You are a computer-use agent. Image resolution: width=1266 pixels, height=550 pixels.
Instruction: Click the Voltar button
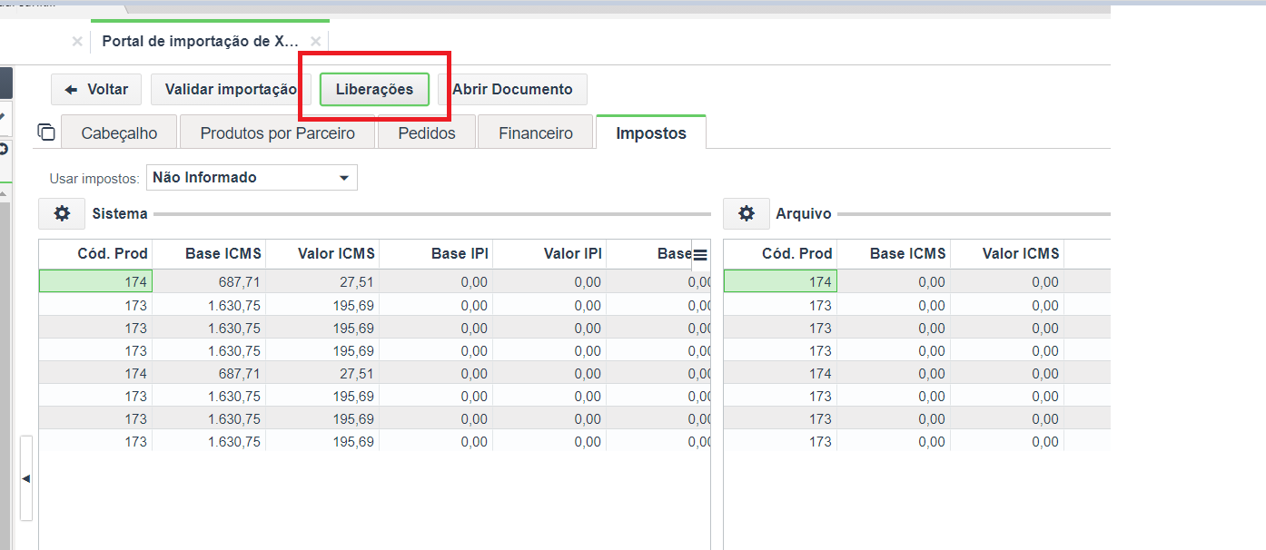point(96,89)
